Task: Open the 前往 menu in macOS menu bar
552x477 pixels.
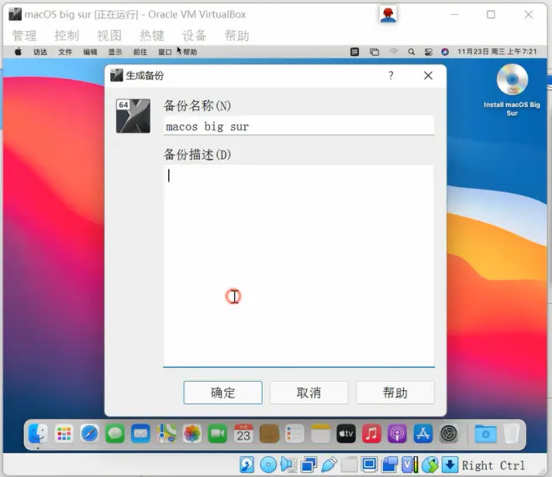Action: 141,52
